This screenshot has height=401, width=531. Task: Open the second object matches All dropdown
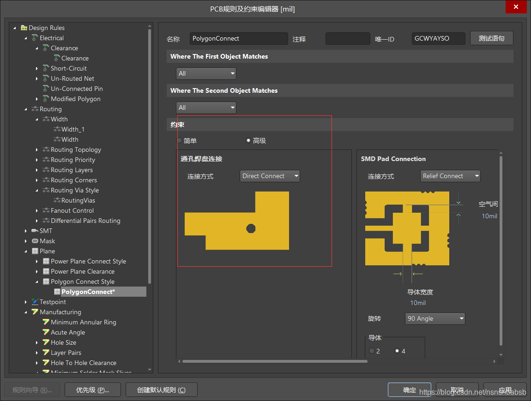206,108
